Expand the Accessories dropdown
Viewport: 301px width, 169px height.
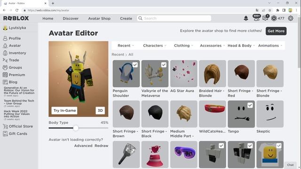tap(212, 46)
